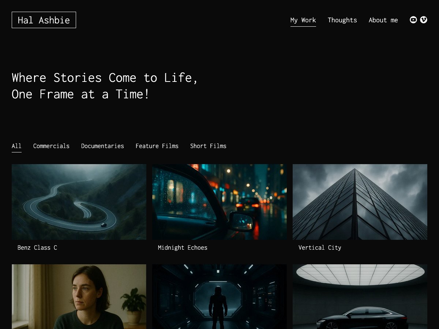Open the Vimeo profile icon

point(424,20)
